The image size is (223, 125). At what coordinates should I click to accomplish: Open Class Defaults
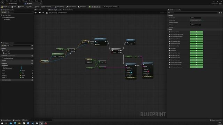(x=71, y=7)
